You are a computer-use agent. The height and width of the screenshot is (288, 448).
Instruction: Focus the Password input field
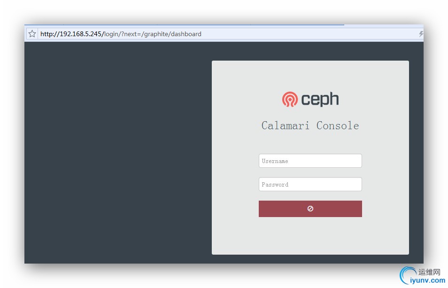(x=310, y=184)
